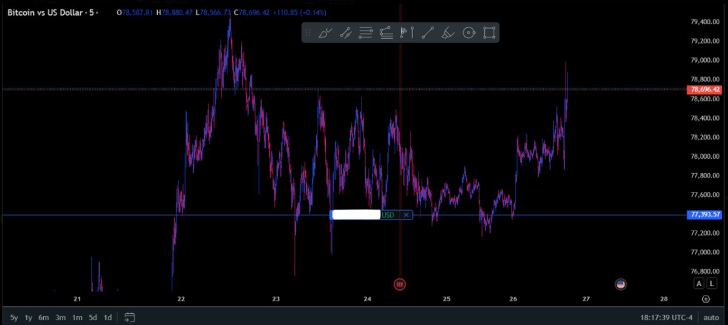Select the Brush drawing tool
728x325 pixels.
(325, 33)
